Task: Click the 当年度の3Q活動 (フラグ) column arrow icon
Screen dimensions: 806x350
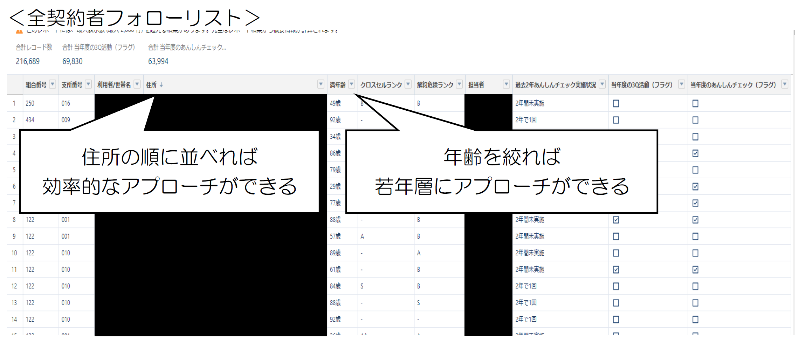Action: 682,84
